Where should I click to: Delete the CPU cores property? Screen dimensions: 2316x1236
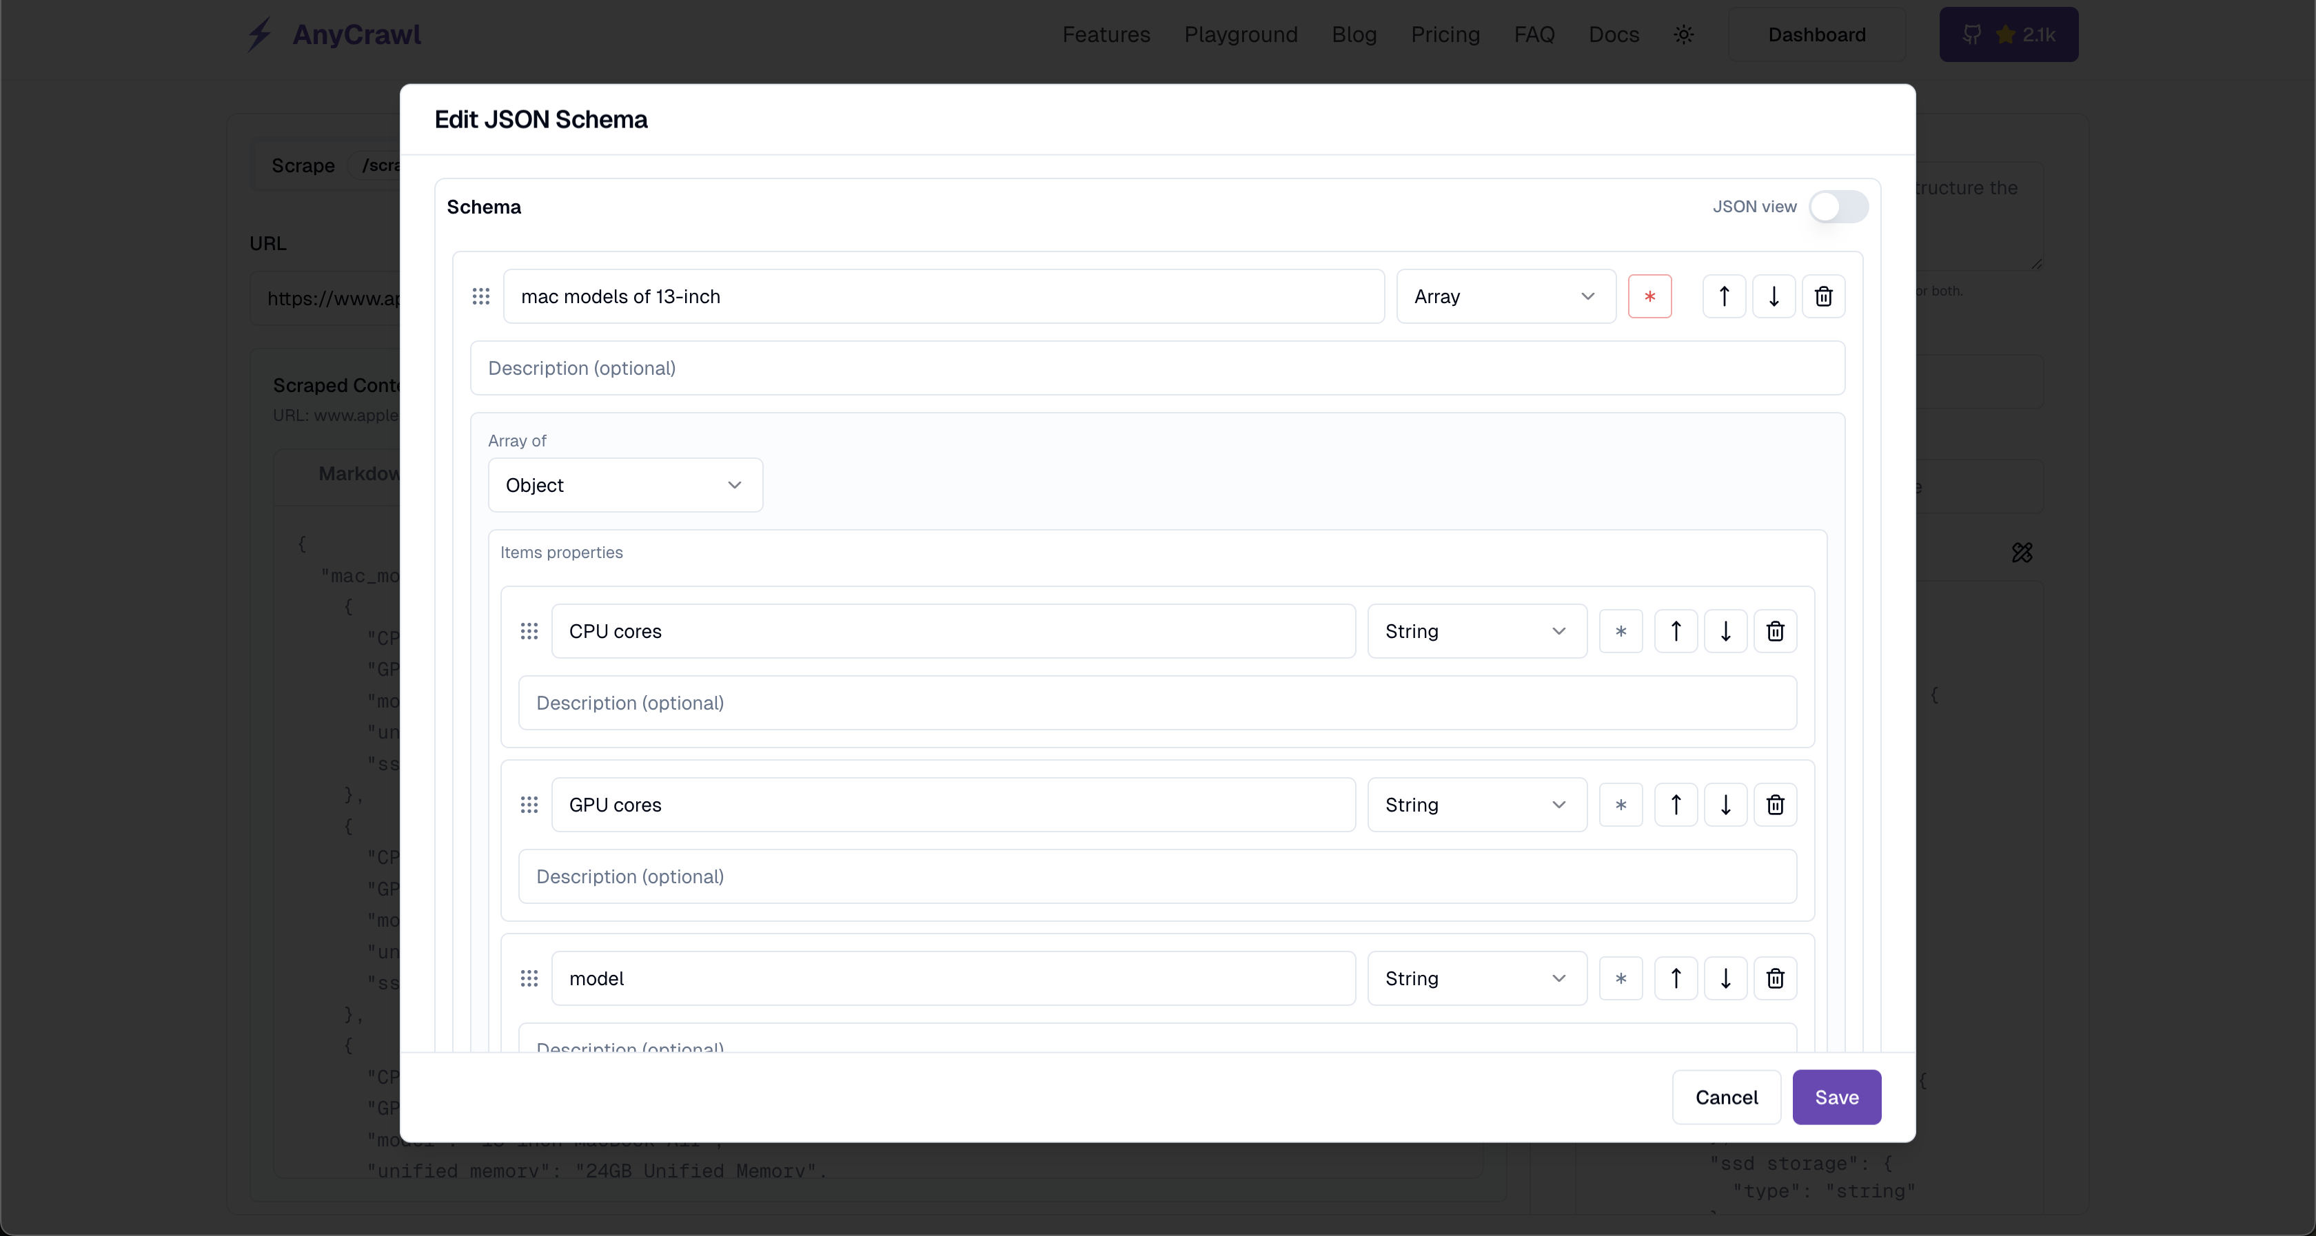click(x=1776, y=631)
